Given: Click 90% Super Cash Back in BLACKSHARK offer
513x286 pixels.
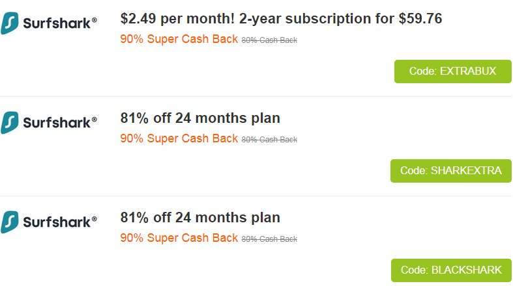Looking at the screenshot, I should coord(179,238).
